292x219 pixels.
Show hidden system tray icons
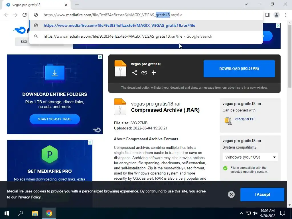[x=241, y=213]
